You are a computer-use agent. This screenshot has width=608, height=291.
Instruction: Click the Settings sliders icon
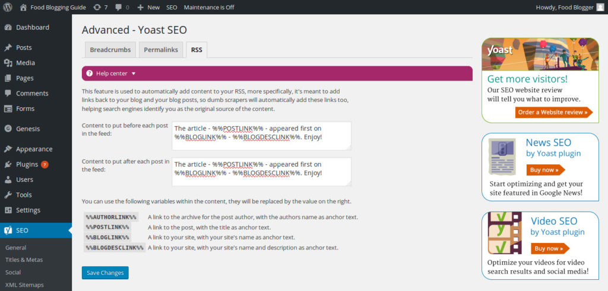pos(8,210)
